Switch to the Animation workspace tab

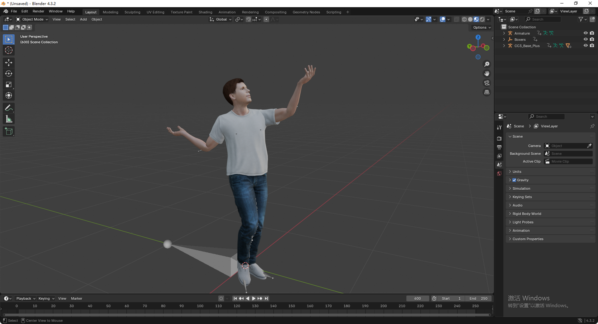227,12
